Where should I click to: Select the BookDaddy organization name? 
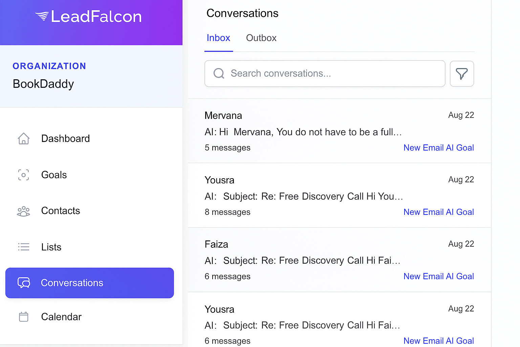pos(43,84)
